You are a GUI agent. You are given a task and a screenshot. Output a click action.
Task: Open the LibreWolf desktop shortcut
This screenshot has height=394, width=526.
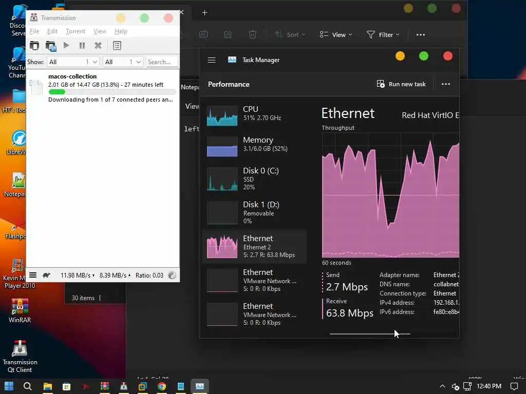click(17, 142)
